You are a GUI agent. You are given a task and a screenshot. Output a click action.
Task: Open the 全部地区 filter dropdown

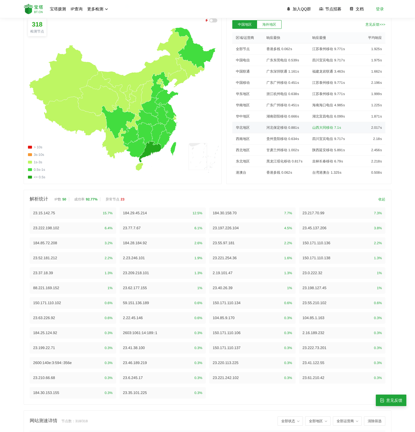click(x=318, y=421)
